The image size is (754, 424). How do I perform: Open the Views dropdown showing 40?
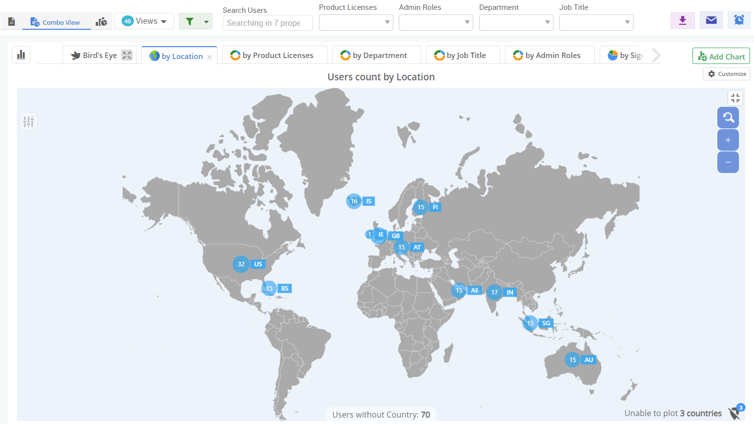144,21
